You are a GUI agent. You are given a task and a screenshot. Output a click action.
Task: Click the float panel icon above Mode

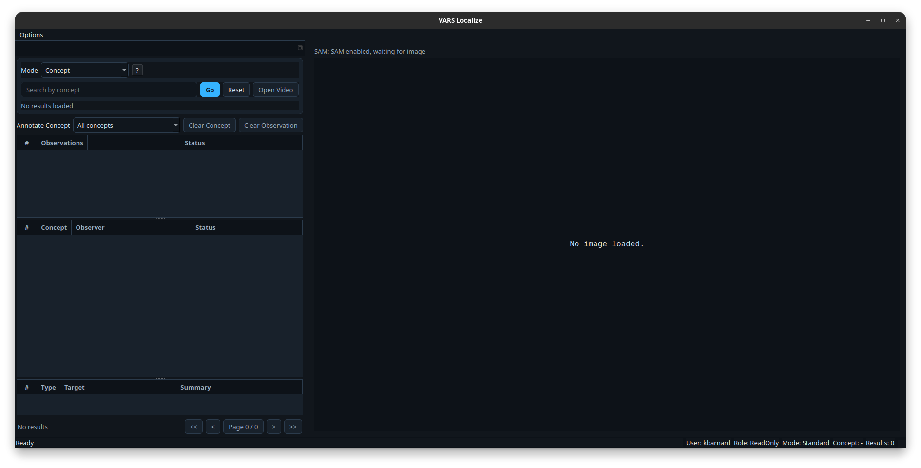coord(300,48)
